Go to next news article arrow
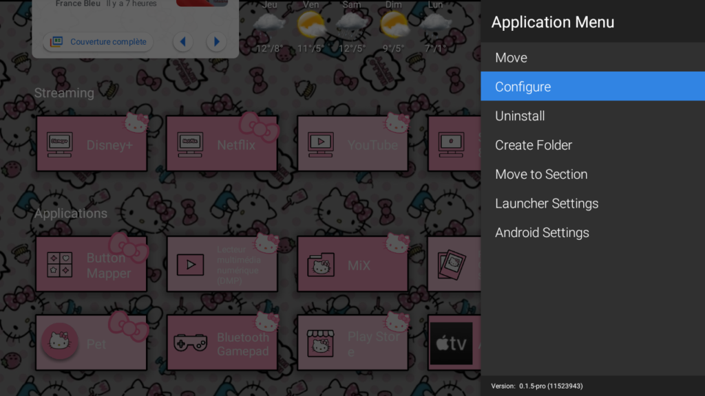 pyautogui.click(x=216, y=42)
